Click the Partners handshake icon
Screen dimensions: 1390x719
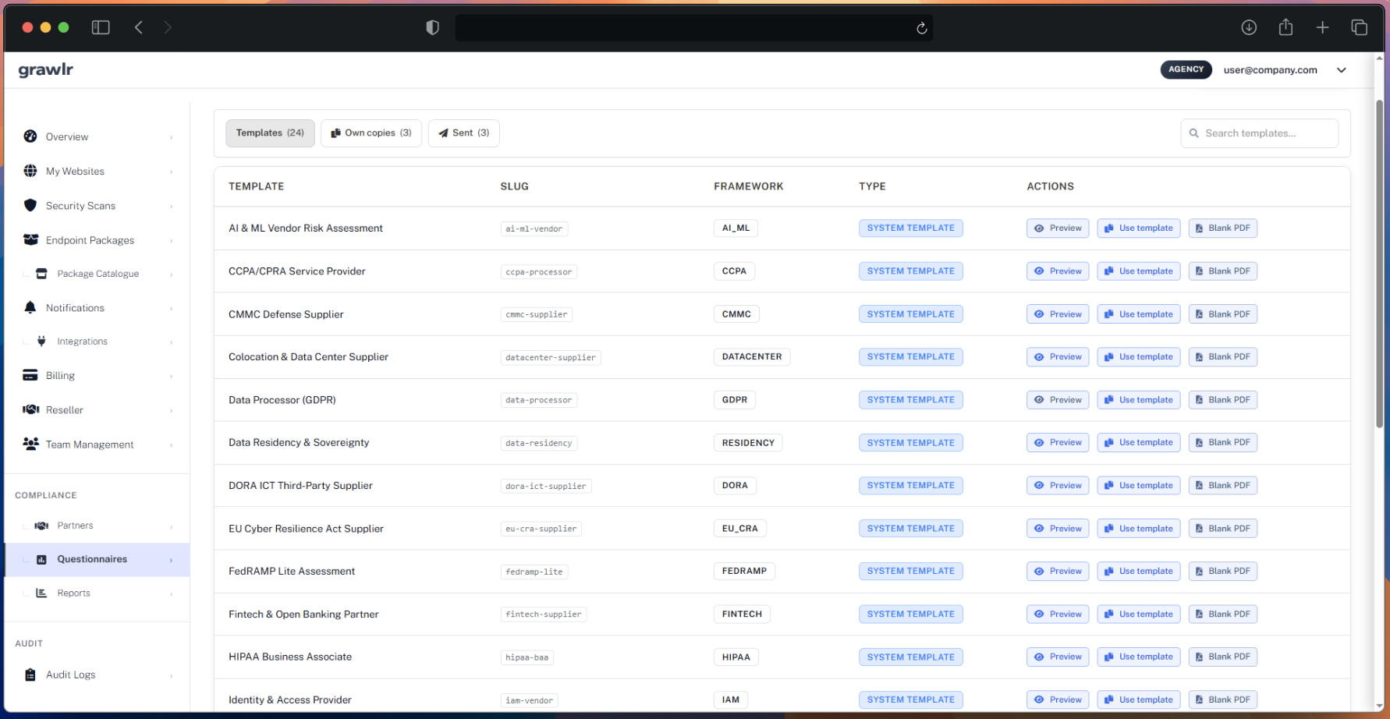42,526
